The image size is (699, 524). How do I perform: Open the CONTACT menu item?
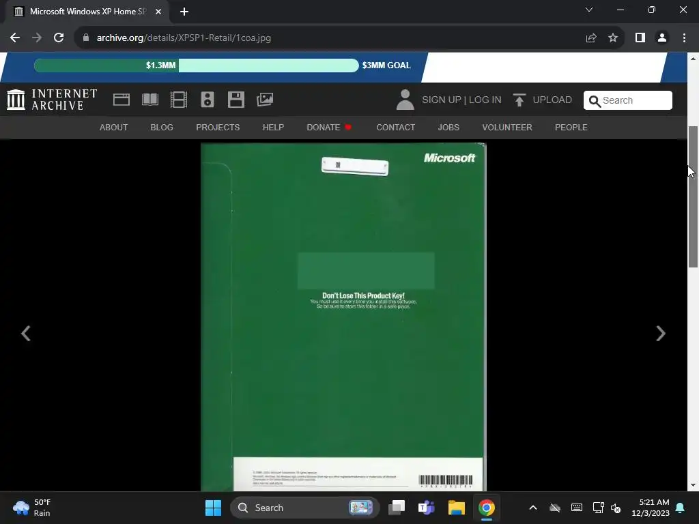(395, 128)
